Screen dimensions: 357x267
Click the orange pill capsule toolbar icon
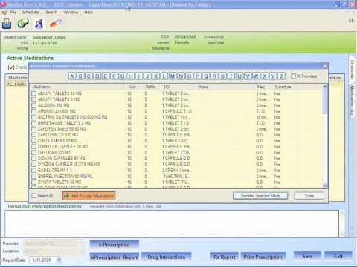[x=56, y=24]
